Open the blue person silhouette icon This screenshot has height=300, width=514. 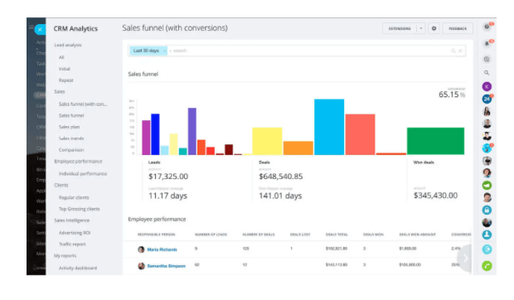[487, 235]
